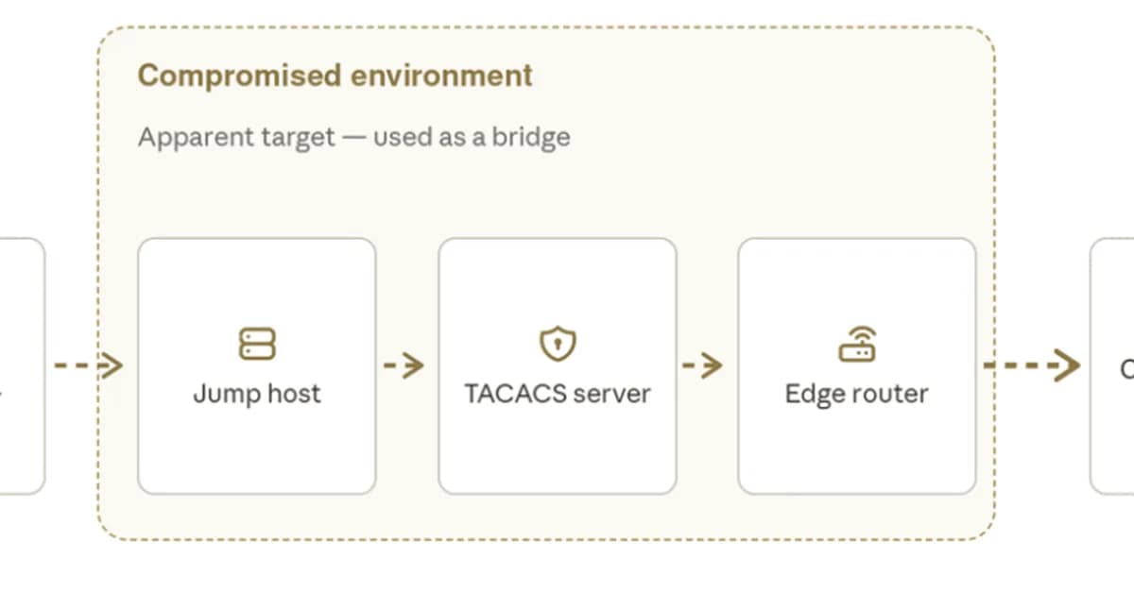Click the server rack icon above Jump host

point(256,344)
